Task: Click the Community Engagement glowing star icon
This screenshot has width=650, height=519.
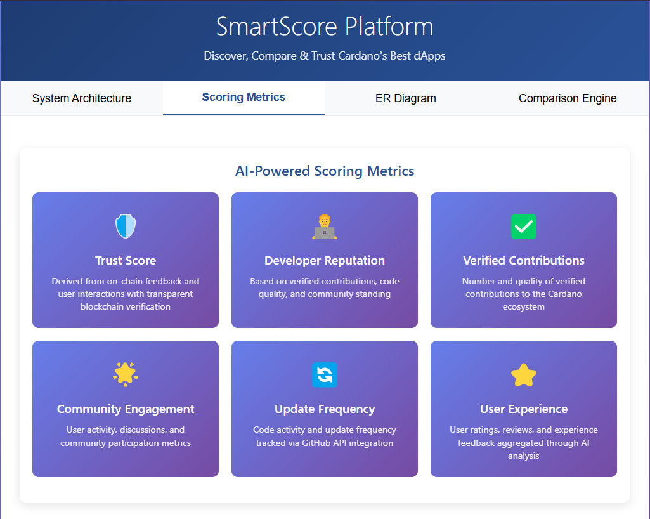Action: coord(126,374)
